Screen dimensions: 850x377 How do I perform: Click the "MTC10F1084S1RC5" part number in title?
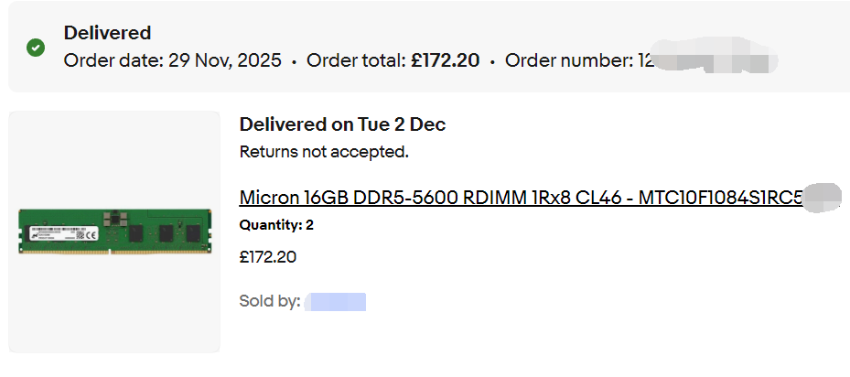point(720,198)
